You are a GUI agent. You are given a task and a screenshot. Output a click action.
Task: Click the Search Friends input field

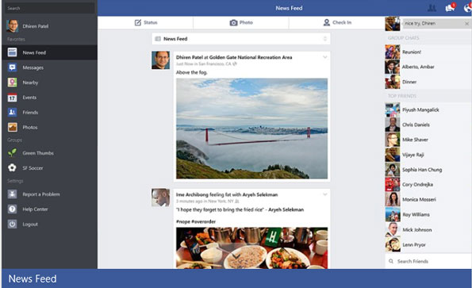coord(428,261)
